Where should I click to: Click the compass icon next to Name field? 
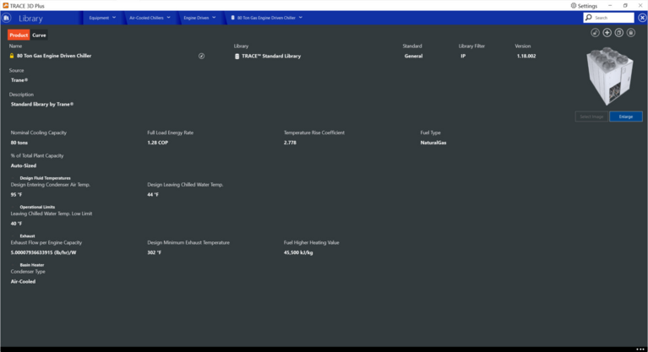coord(201,57)
